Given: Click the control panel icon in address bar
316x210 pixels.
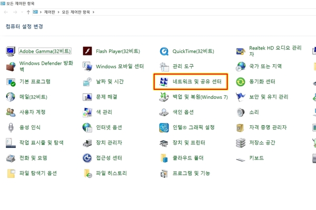Looking at the screenshot, I should coord(35,12).
